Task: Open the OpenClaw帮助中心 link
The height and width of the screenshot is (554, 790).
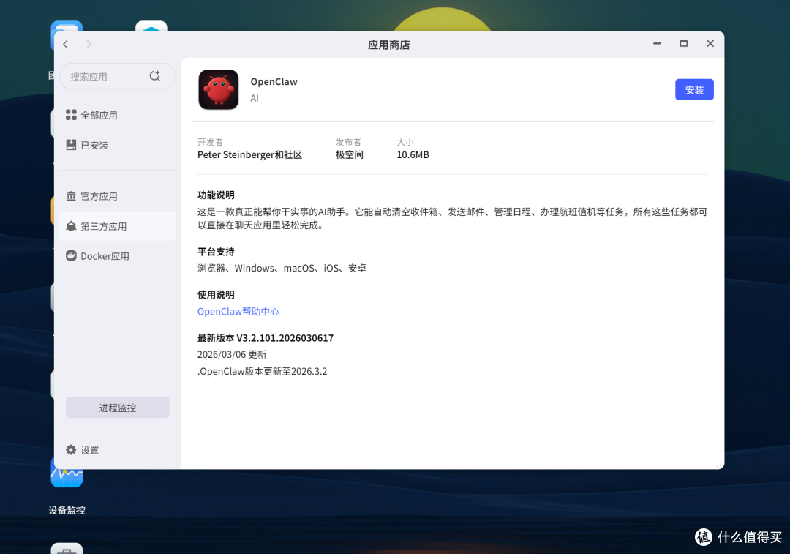Action: (x=238, y=312)
